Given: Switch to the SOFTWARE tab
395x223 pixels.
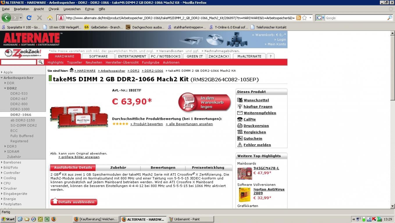Looking at the screenshot, I should [x=98, y=56].
